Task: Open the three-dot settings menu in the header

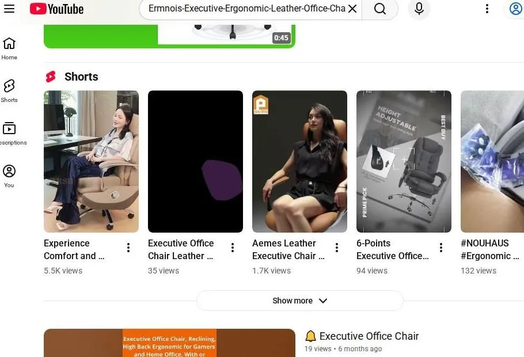Action: coord(487,9)
